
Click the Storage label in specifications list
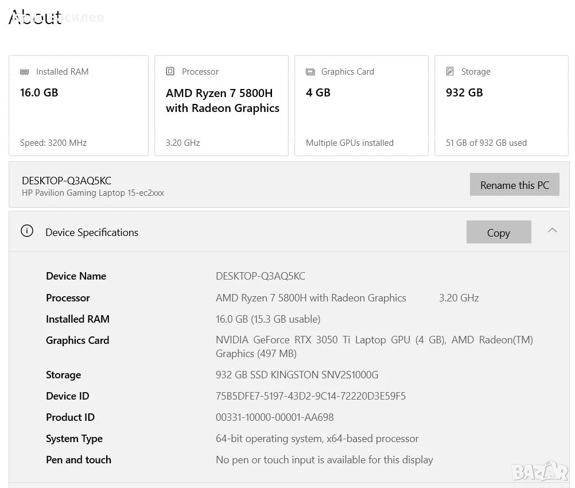click(64, 375)
